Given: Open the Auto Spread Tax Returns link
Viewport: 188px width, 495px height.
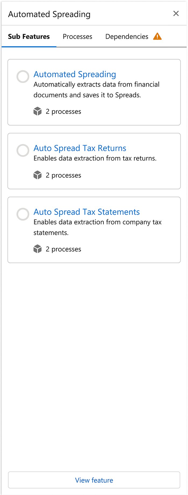Looking at the screenshot, I should pyautogui.click(x=80, y=148).
